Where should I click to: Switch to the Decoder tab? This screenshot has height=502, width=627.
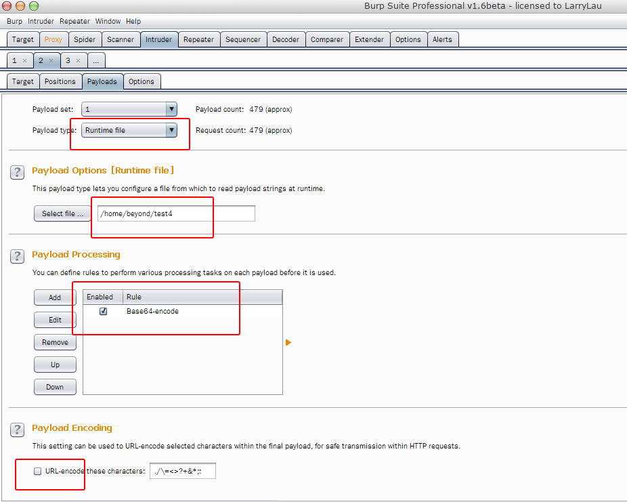pos(286,39)
